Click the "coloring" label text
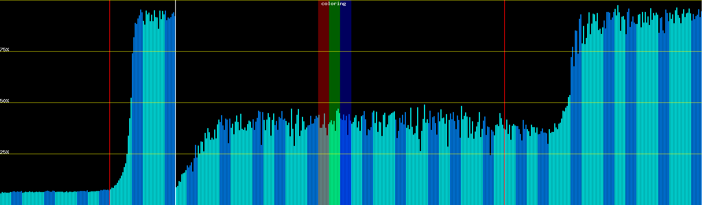The width and height of the screenshot is (702, 205). coord(334,4)
